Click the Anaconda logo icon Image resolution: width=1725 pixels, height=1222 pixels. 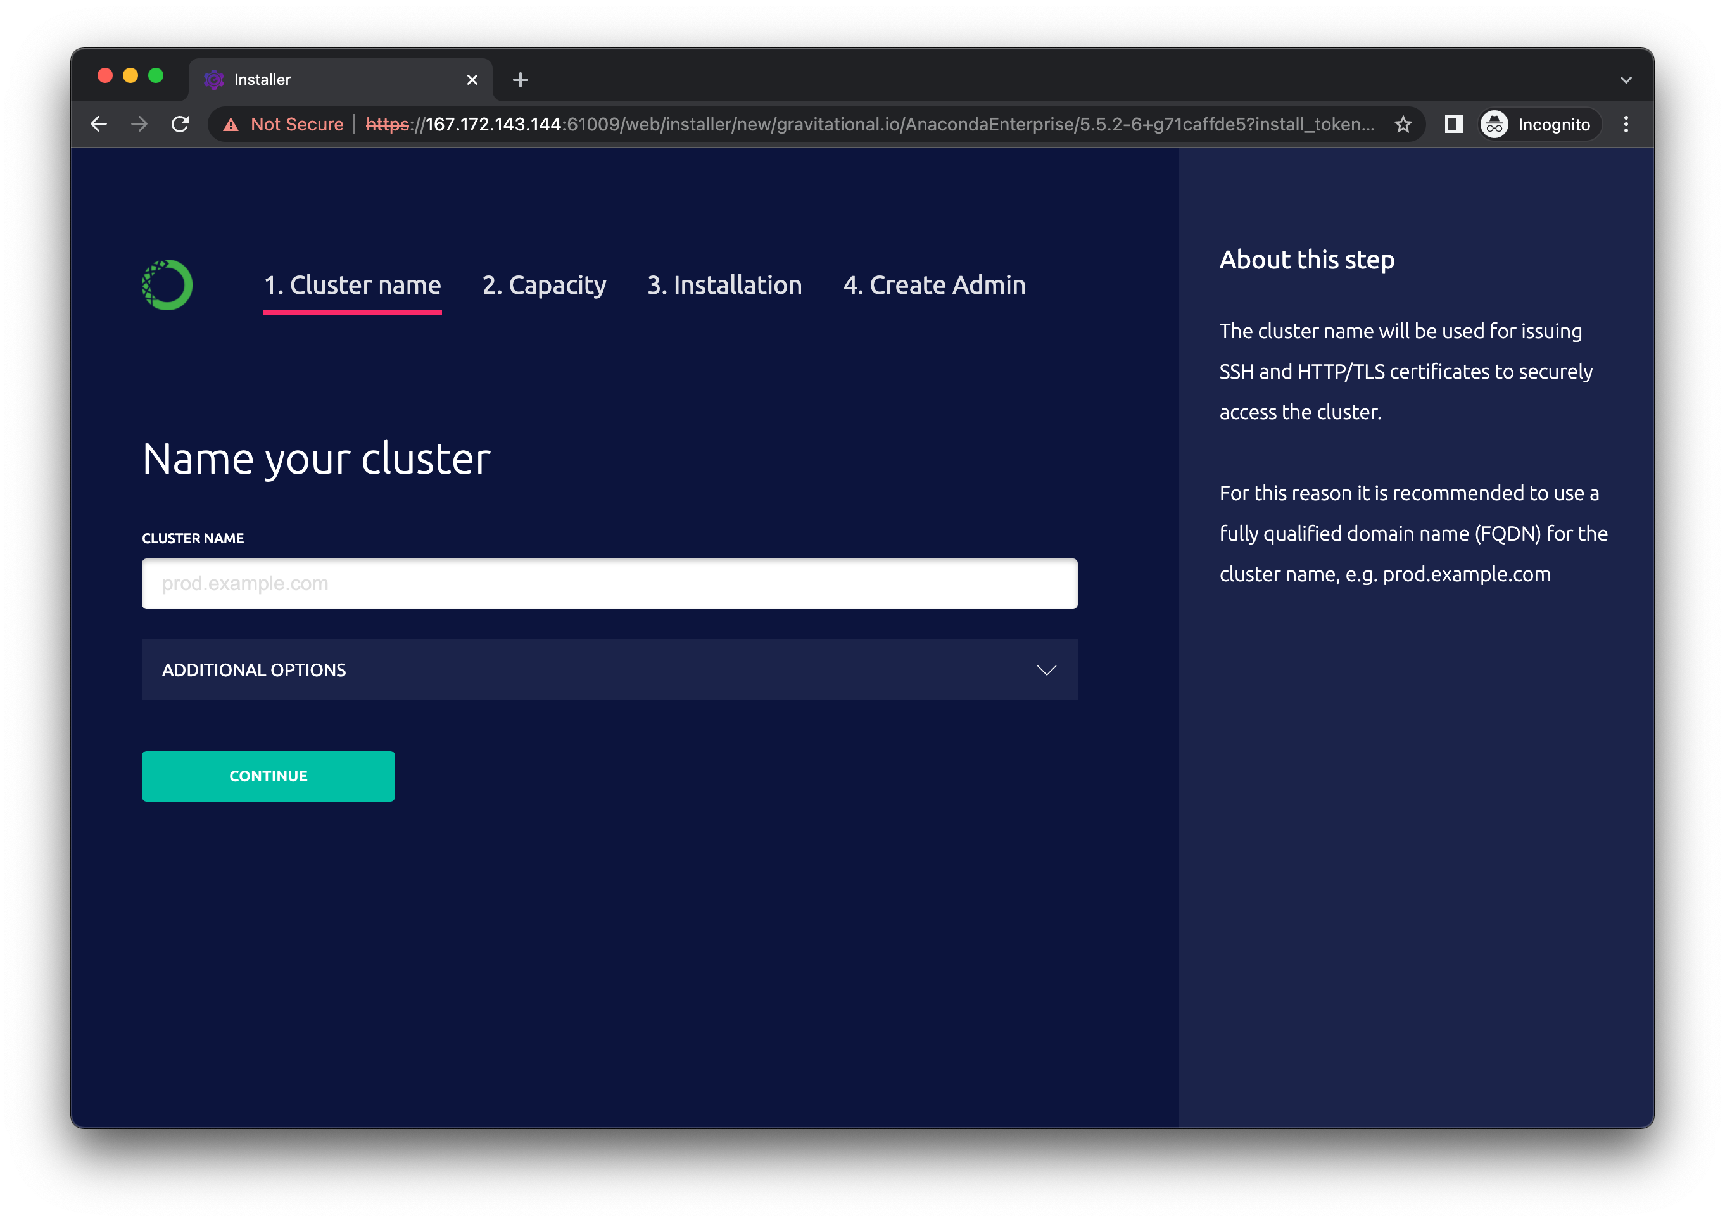167,285
